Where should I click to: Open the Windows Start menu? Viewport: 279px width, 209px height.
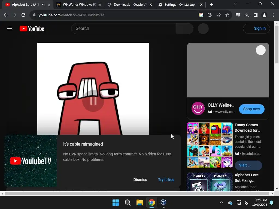coord(116,202)
